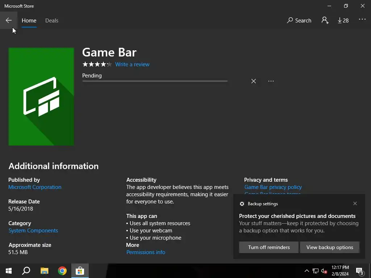
Task: Minimize the Microsoft Store window
Action: pyautogui.click(x=329, y=6)
